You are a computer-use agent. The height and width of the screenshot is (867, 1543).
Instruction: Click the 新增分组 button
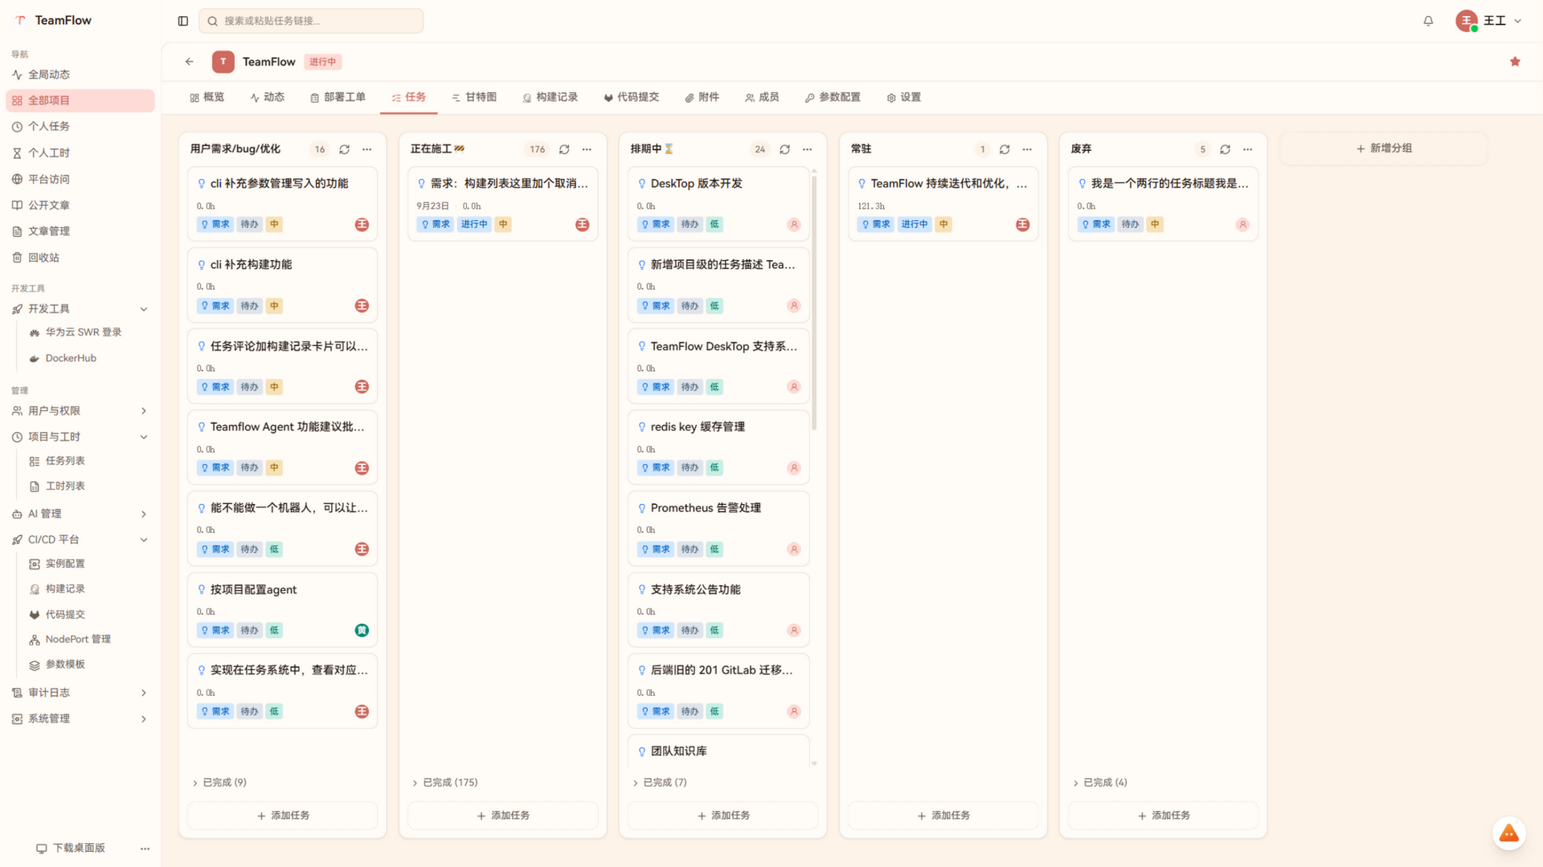point(1384,149)
